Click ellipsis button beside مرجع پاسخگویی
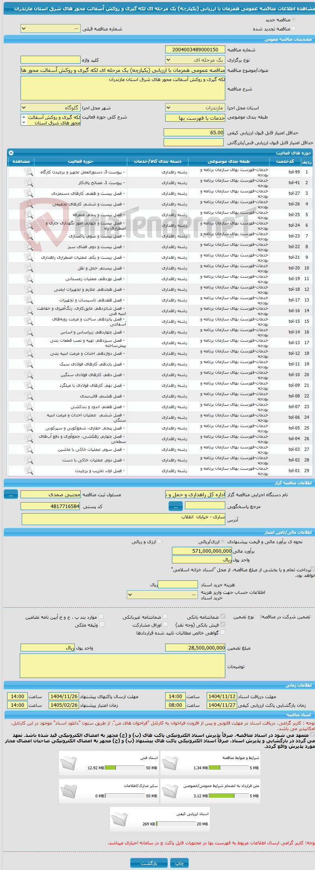 click(x=175, y=506)
